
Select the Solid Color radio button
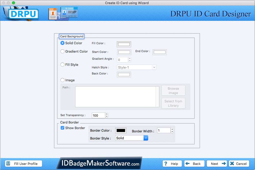(62, 43)
